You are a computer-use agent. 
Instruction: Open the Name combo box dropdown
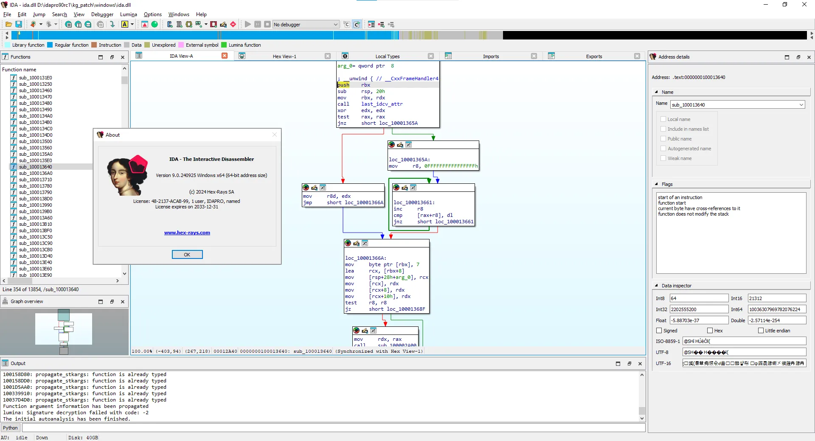[801, 105]
